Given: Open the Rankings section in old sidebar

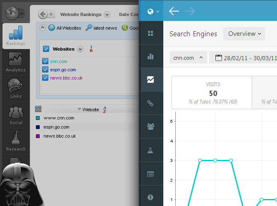Looking at the screenshot, I should pos(16,36).
